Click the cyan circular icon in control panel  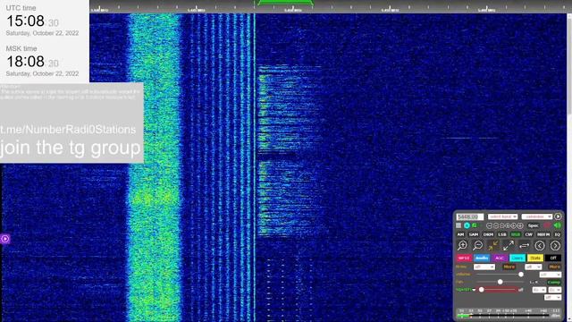[x=467, y=225]
